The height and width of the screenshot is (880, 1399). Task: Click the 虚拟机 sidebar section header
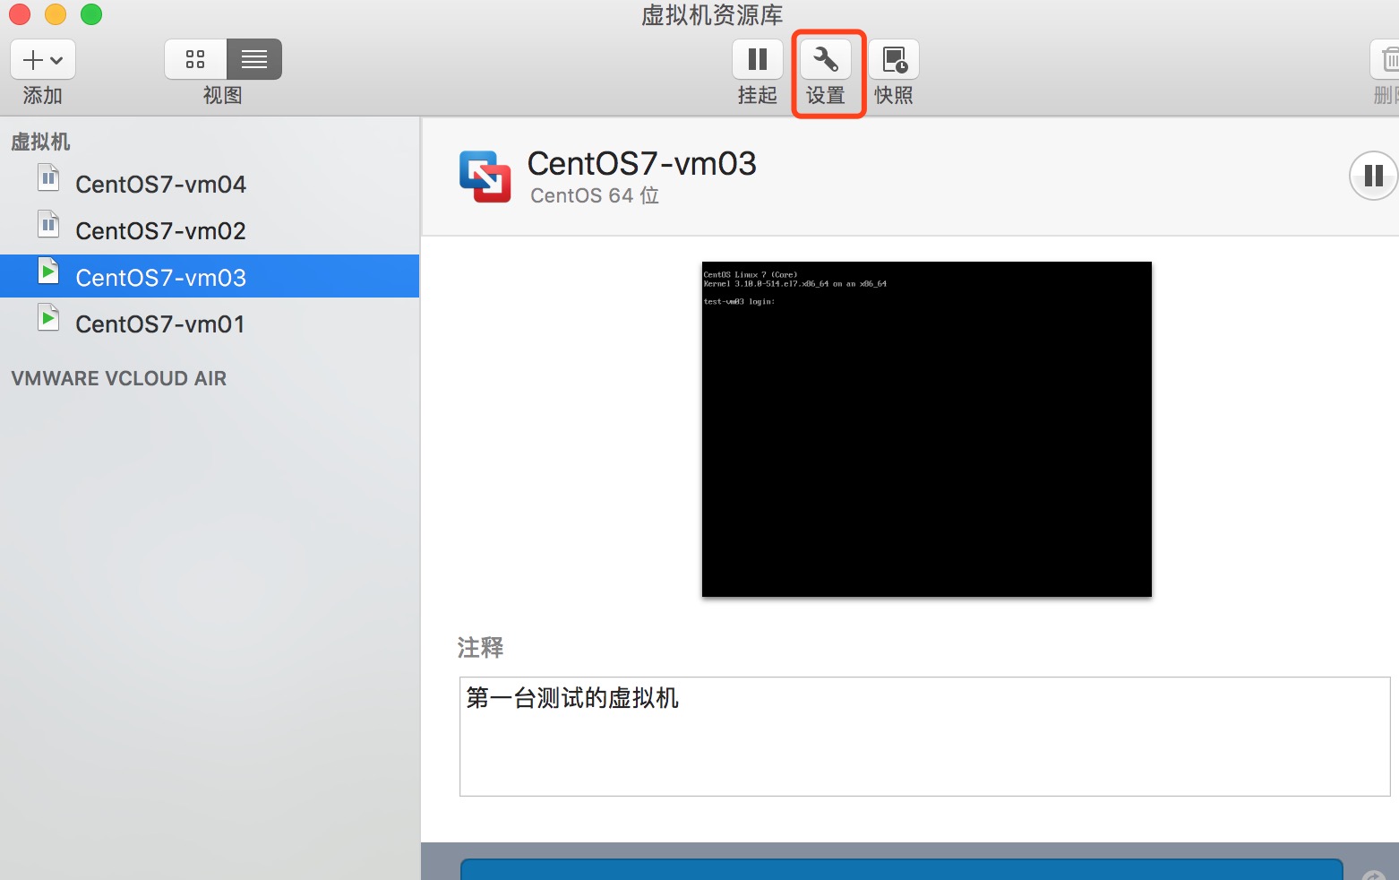[40, 142]
